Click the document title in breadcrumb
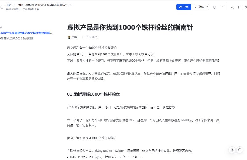247x160 pixels. [43, 5]
